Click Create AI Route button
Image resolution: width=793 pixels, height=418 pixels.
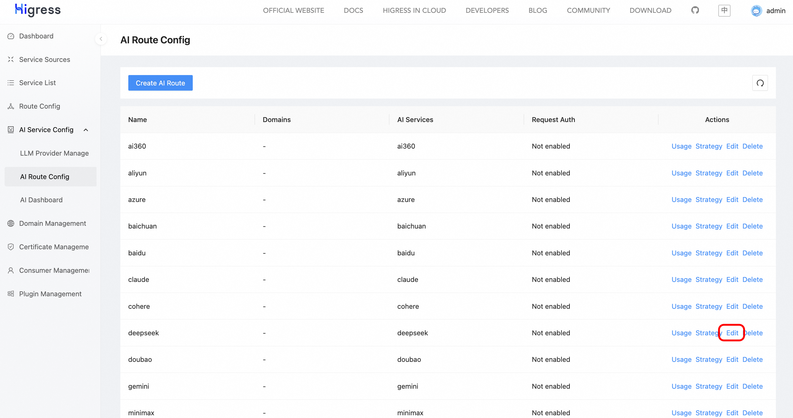(x=160, y=83)
